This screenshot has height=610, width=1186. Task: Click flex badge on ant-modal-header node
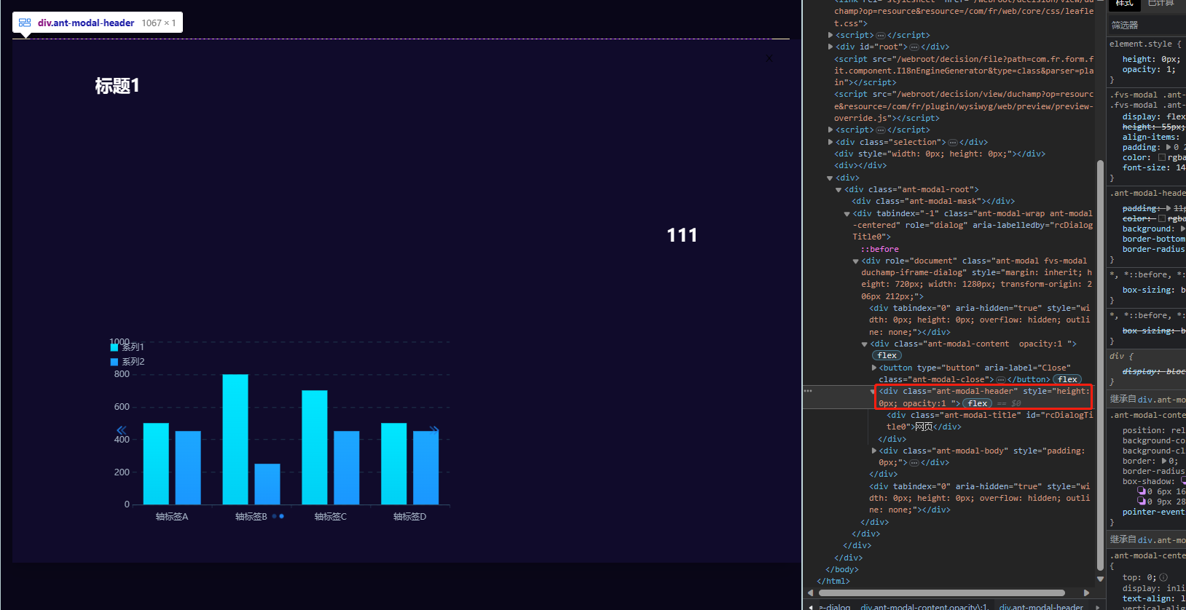tap(978, 403)
